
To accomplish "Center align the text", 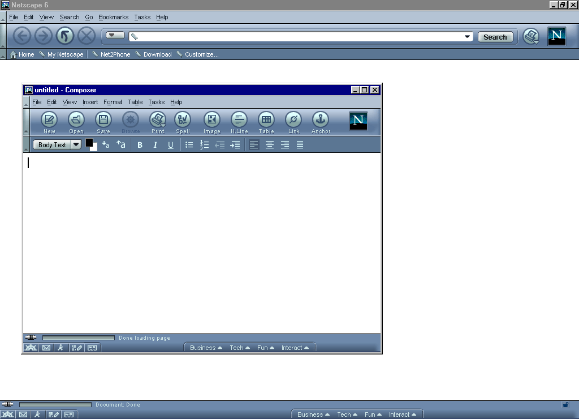I will tap(270, 144).
